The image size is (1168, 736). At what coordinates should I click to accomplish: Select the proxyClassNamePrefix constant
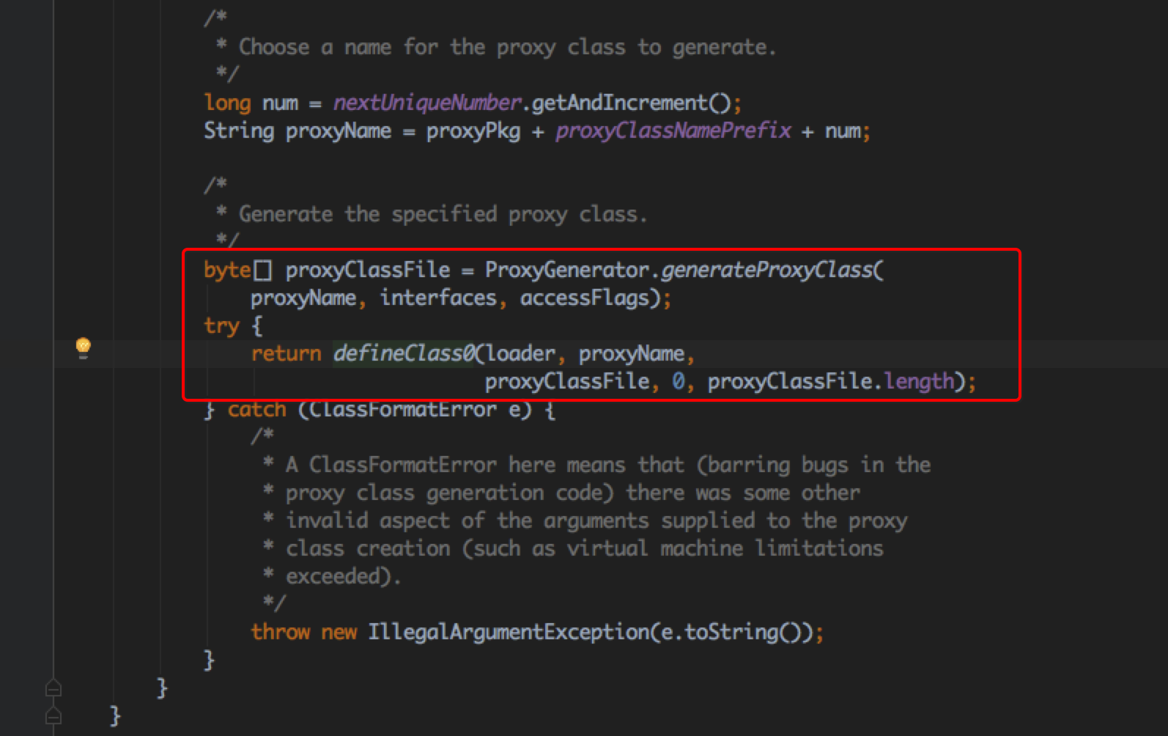(x=673, y=130)
